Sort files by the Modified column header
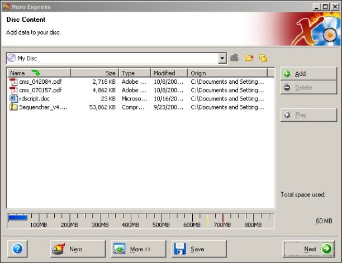 pos(169,73)
